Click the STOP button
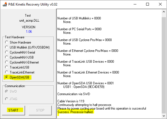Viewport: 167px width, 119px height. (40, 110)
